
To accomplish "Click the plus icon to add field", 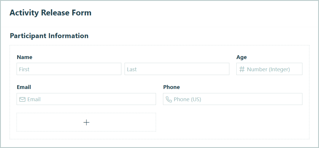I will (x=86, y=122).
